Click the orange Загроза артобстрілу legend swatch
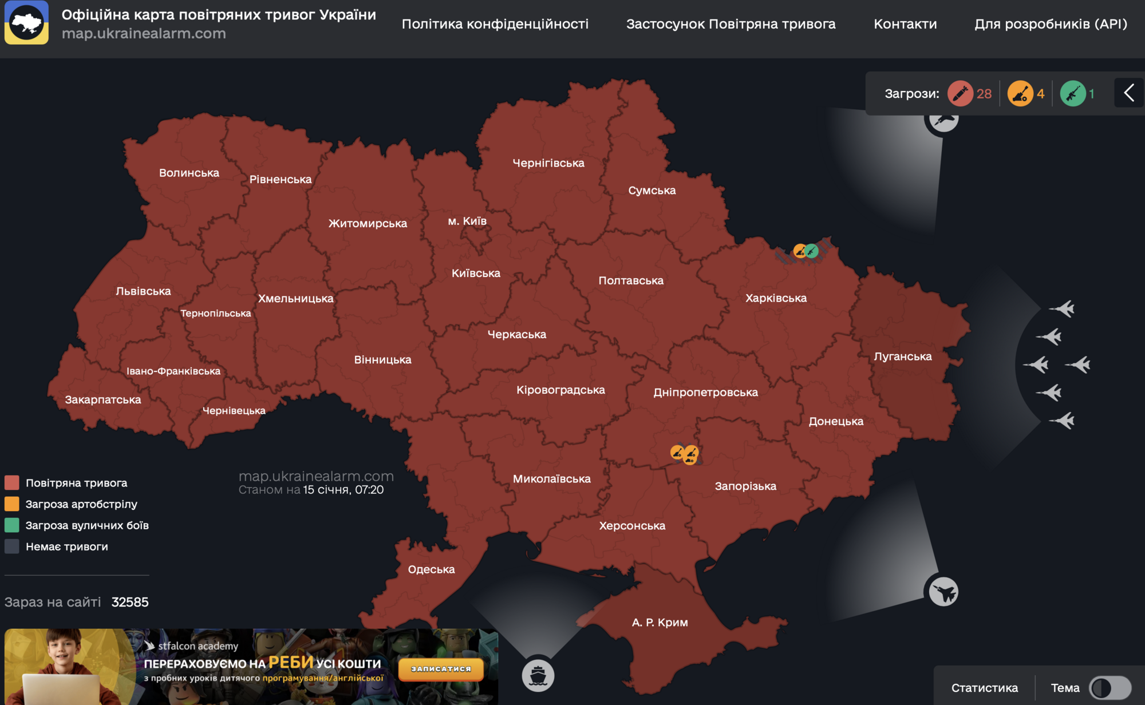The width and height of the screenshot is (1145, 705). (11, 504)
